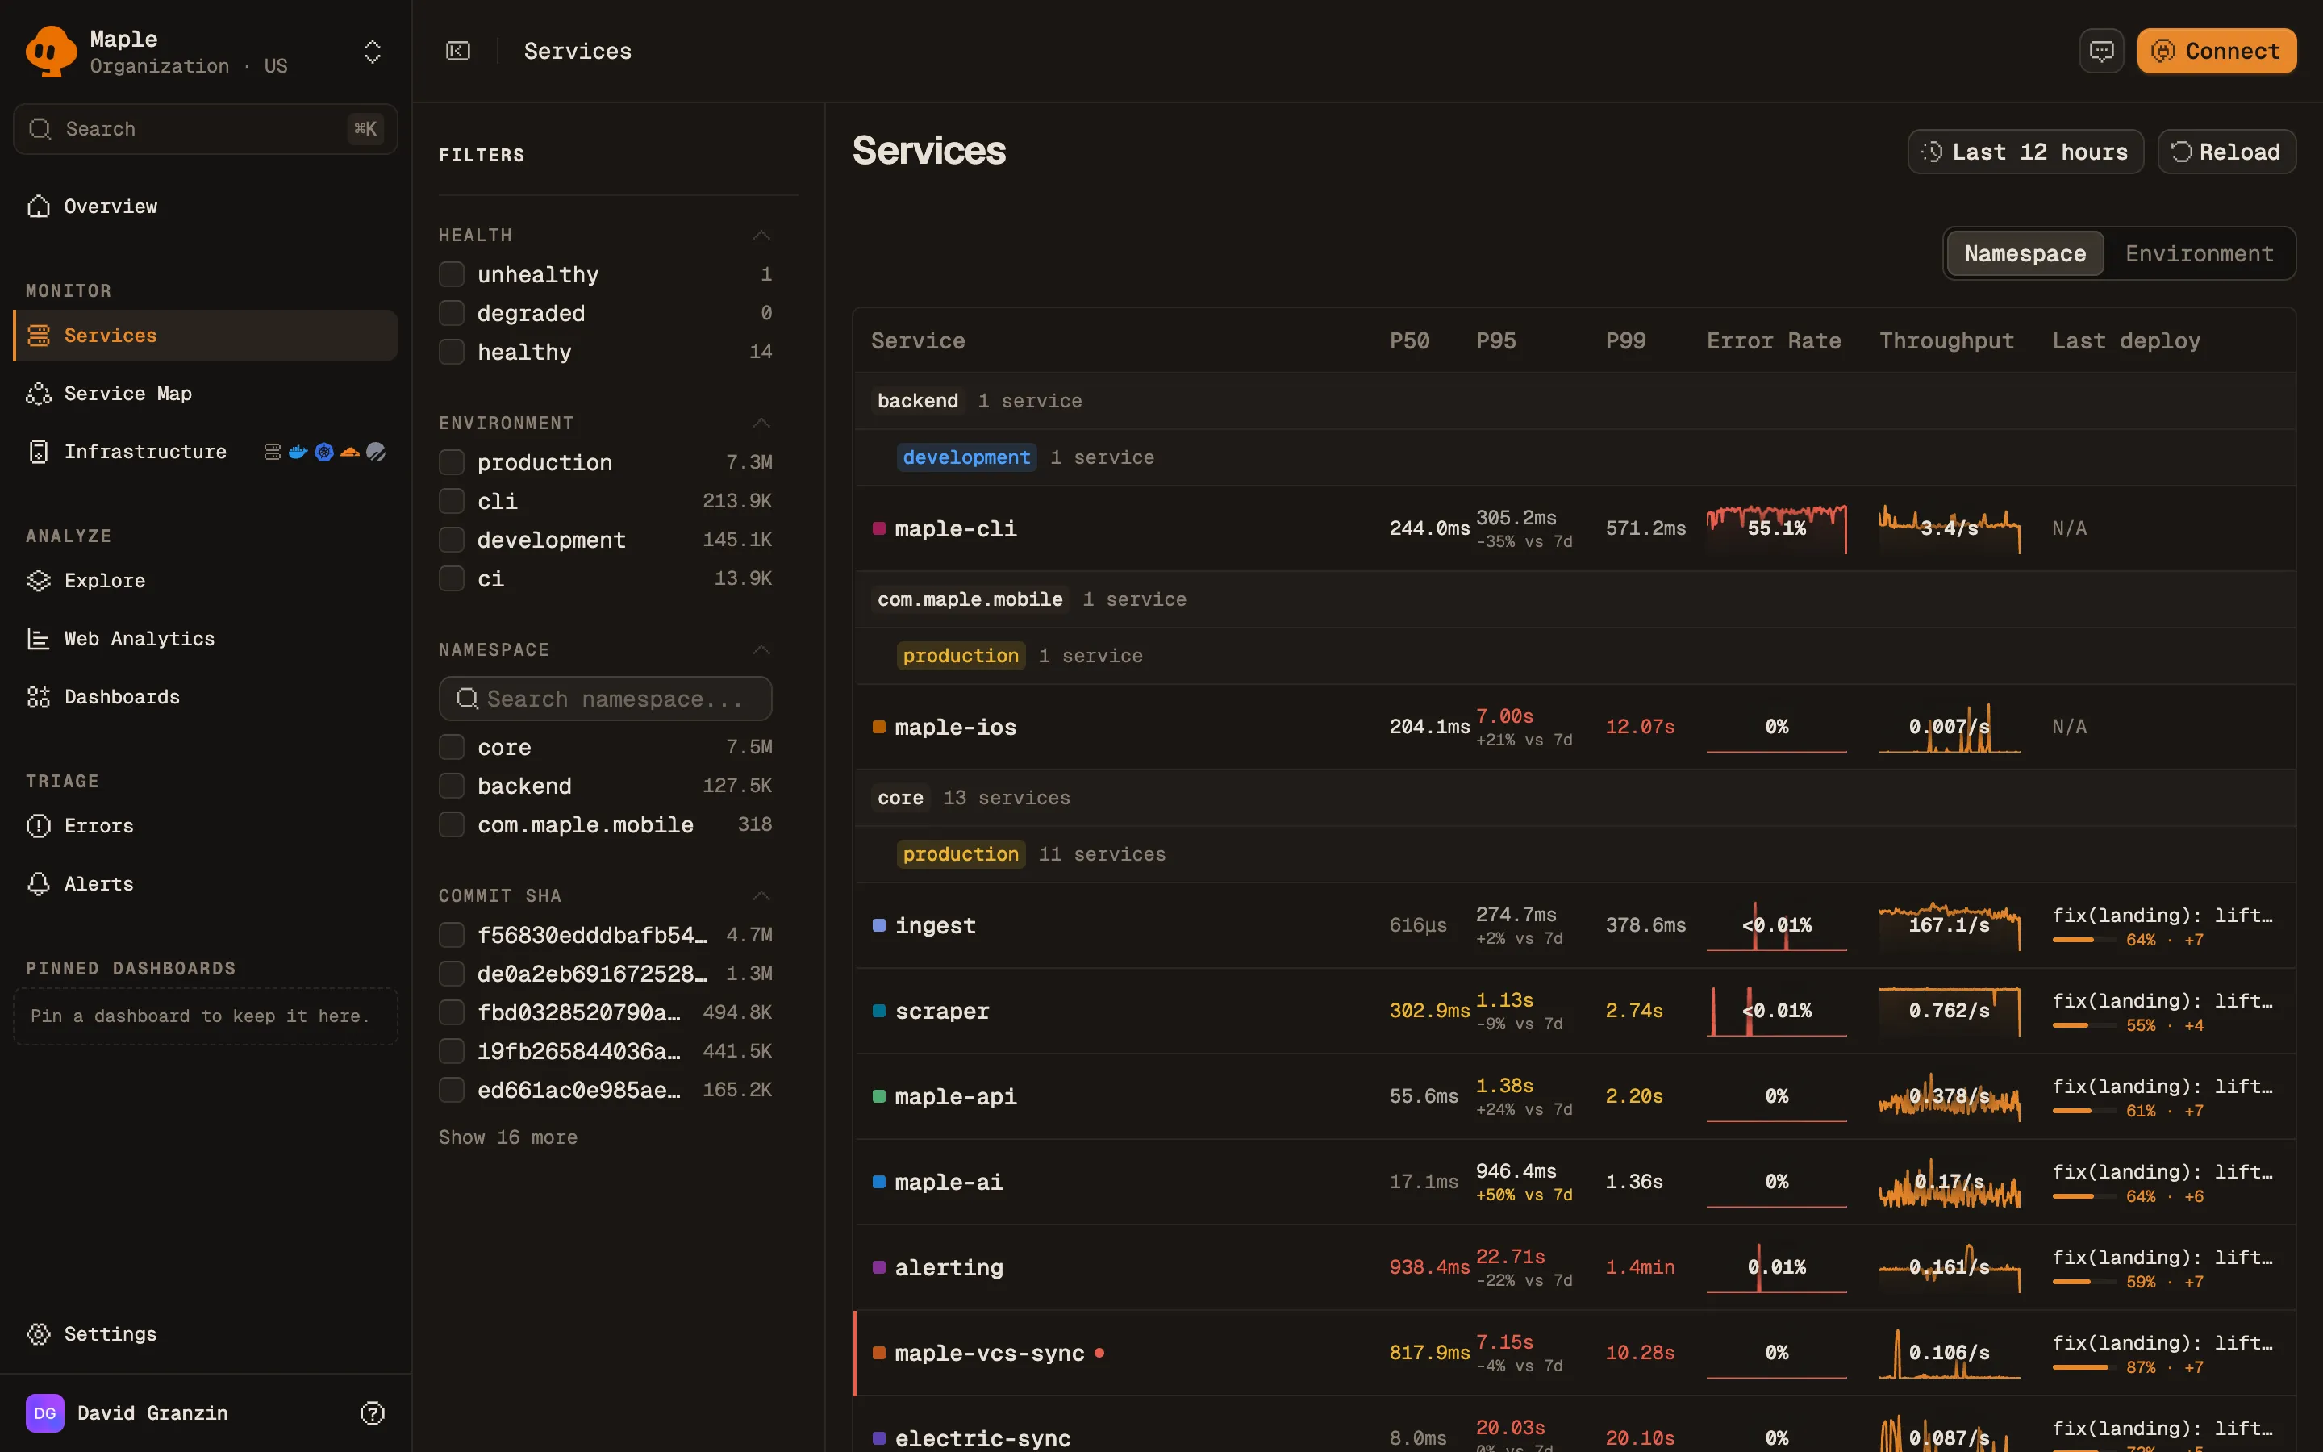Click the Dashboards grid icon
2323x1452 pixels.
coord(39,697)
